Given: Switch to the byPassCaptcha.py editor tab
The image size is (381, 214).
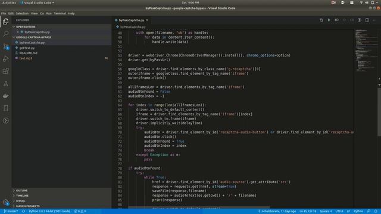Looking at the screenshot, I should (132, 20).
